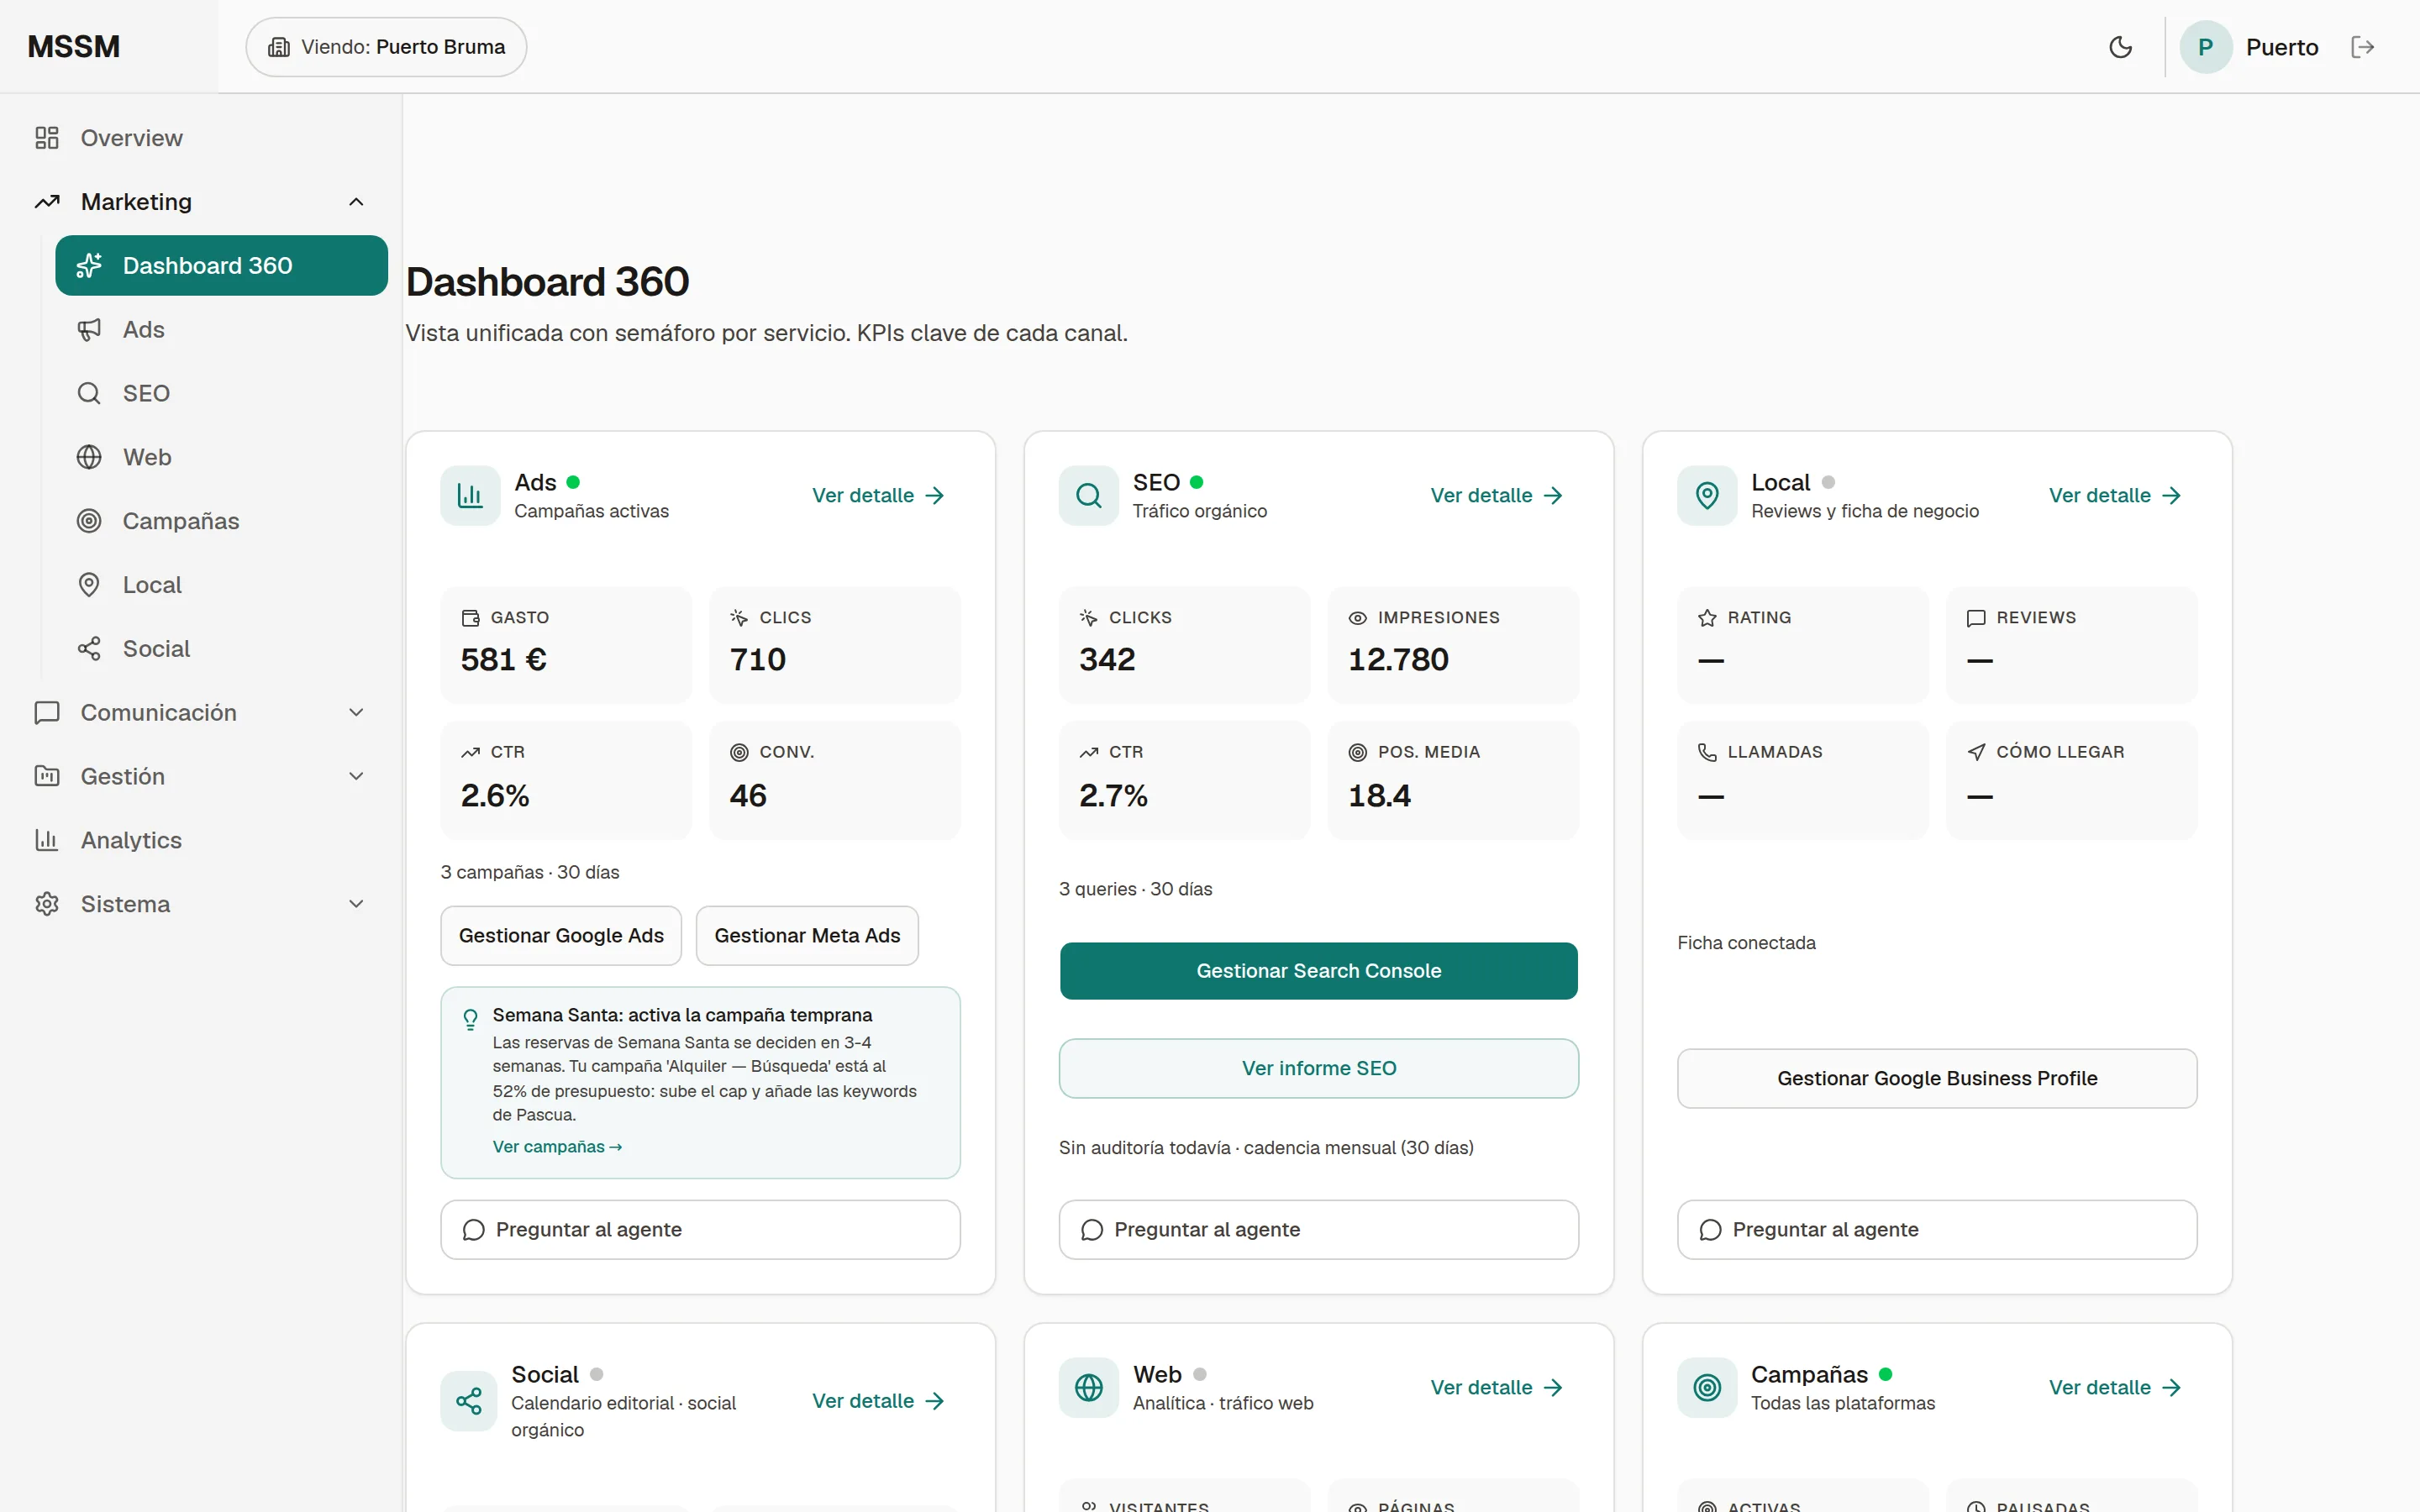Open the P user avatar
The width and height of the screenshot is (2420, 1512).
[x=2205, y=47]
